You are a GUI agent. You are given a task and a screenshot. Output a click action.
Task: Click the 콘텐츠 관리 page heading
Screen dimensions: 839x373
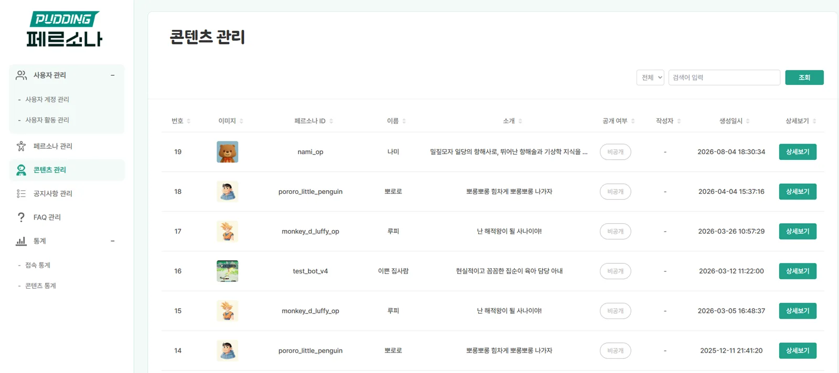207,37
